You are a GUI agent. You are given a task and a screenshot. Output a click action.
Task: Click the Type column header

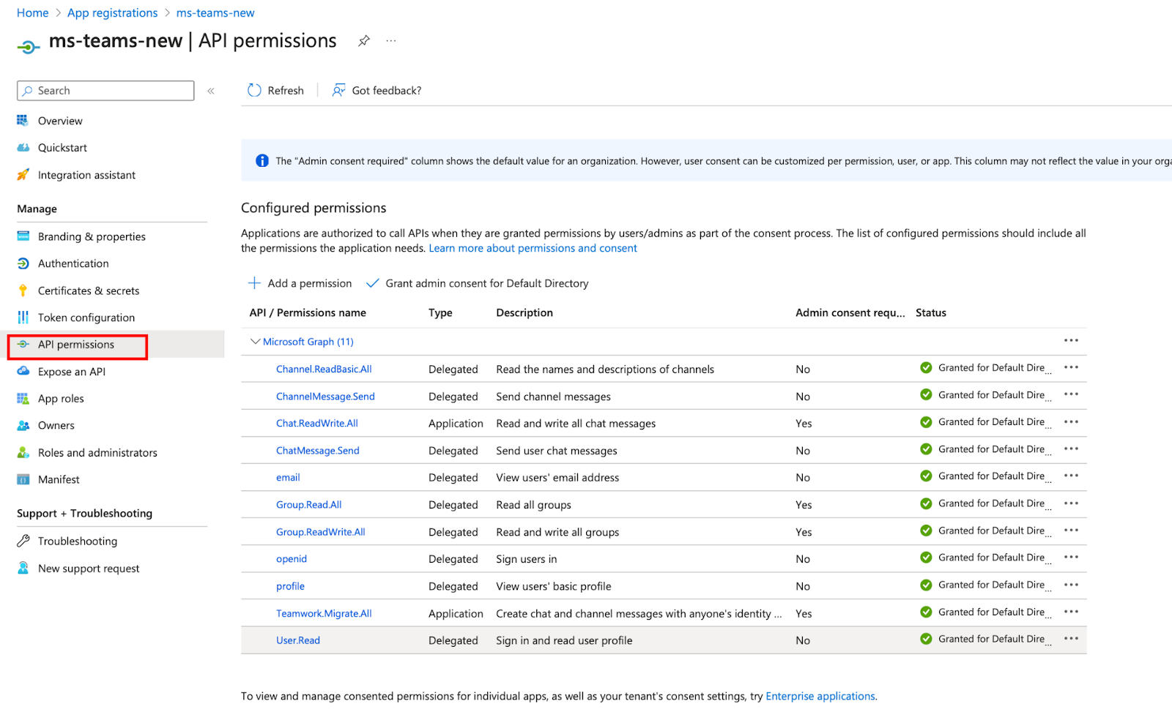(440, 312)
